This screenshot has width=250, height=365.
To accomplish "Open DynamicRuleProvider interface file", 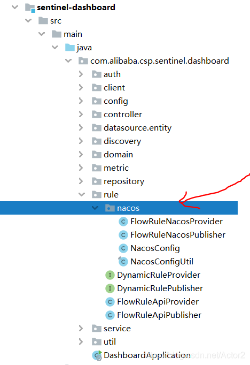I will 159,275.
